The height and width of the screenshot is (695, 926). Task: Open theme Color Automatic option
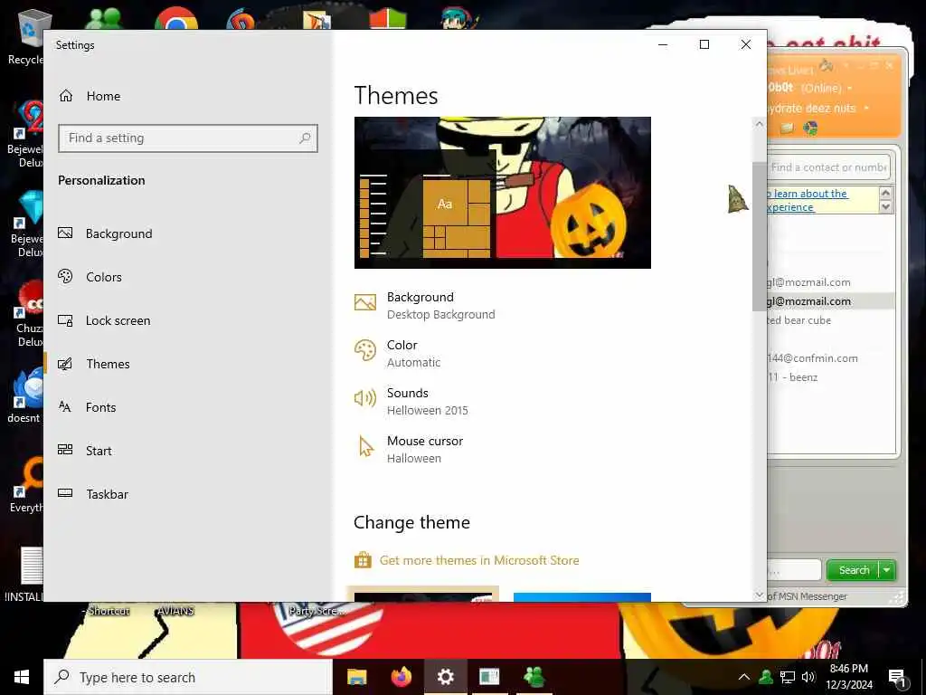(398, 354)
